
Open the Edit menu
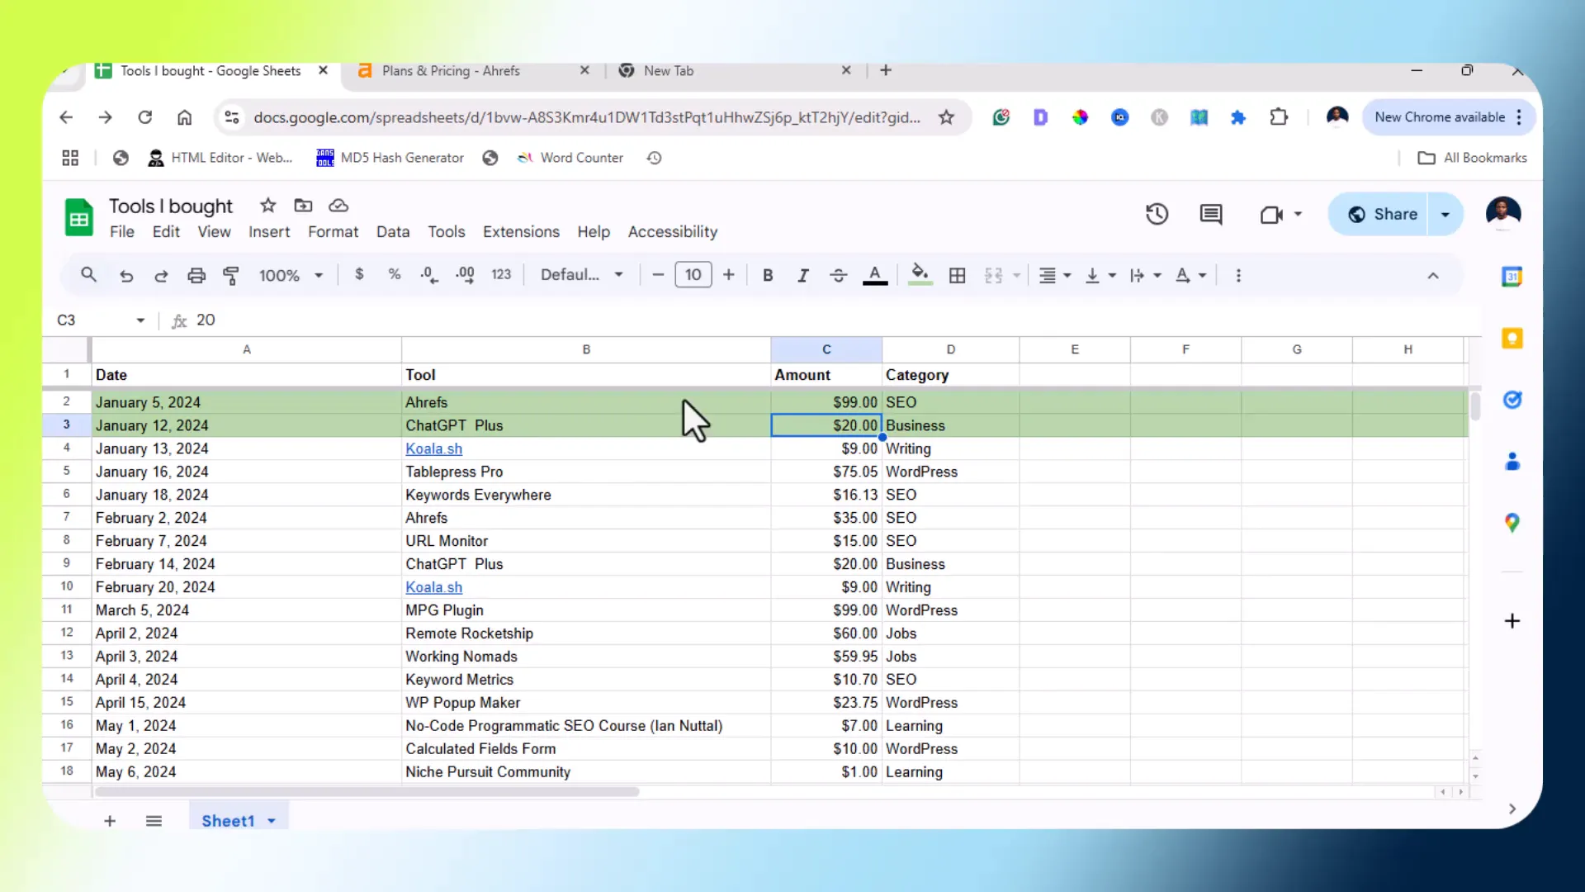coord(166,232)
